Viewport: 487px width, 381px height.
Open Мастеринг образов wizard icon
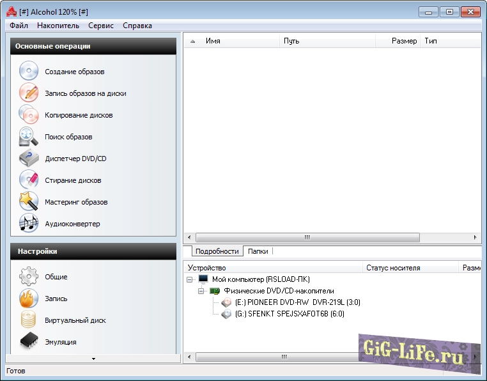29,202
